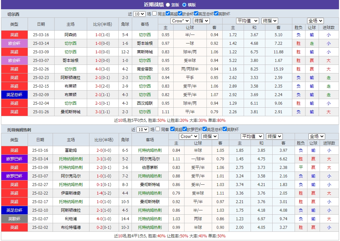Open the Crow* bookmaker dropdown above 切尔西 odds
Image resolution: width=340 pixels, height=241 pixels.
(180, 21)
